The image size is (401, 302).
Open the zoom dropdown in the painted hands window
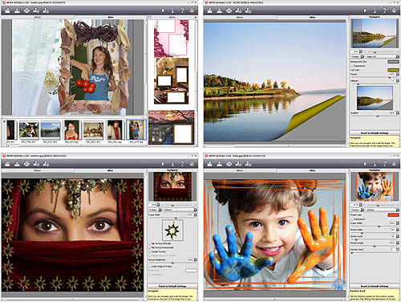tap(361, 205)
